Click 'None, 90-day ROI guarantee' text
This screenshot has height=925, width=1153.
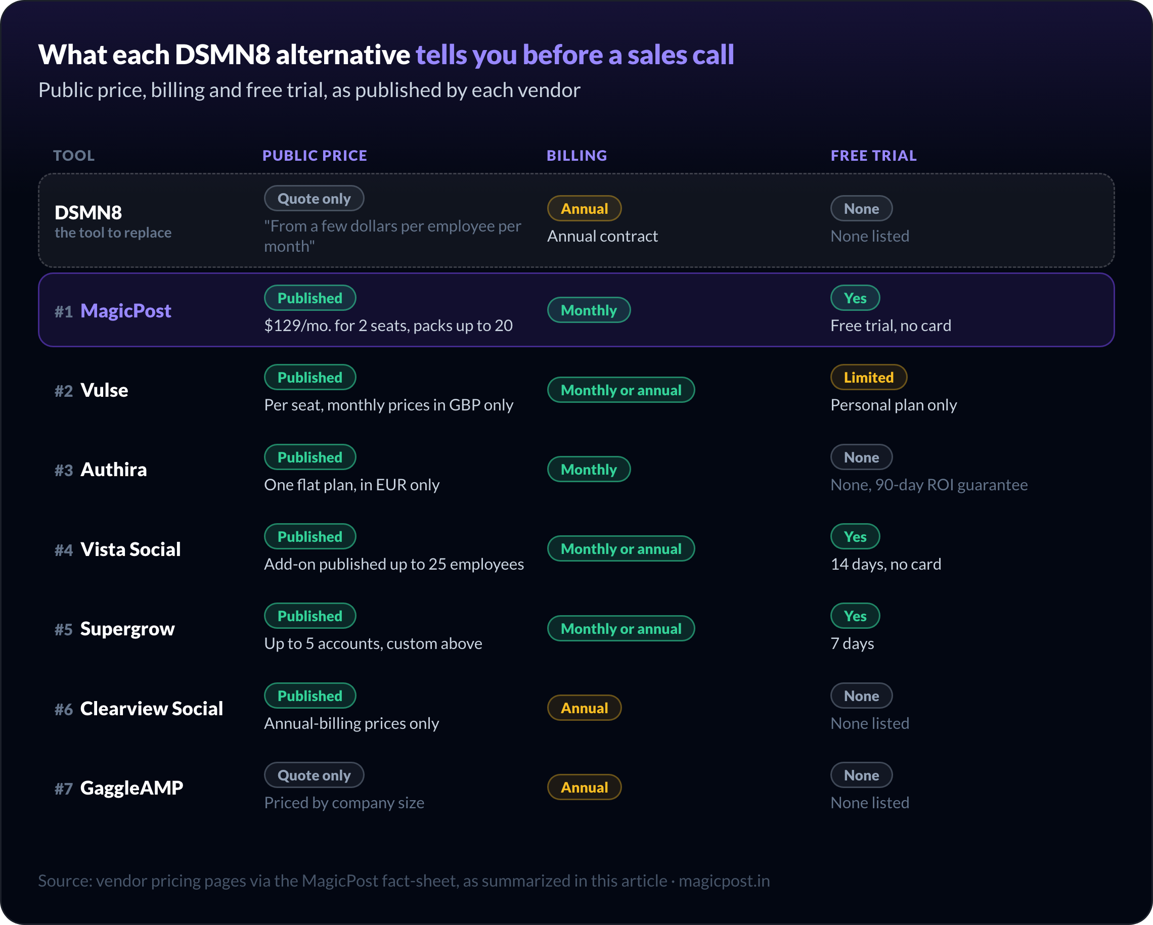(x=929, y=484)
